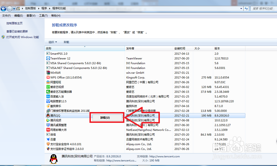The width and height of the screenshot is (277, 166).
Task: Click the large QQ penguin in details pane
Action: pos(53,159)
